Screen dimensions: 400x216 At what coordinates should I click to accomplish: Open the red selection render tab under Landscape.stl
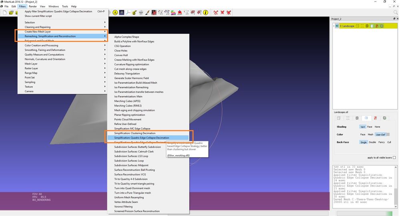point(375,118)
